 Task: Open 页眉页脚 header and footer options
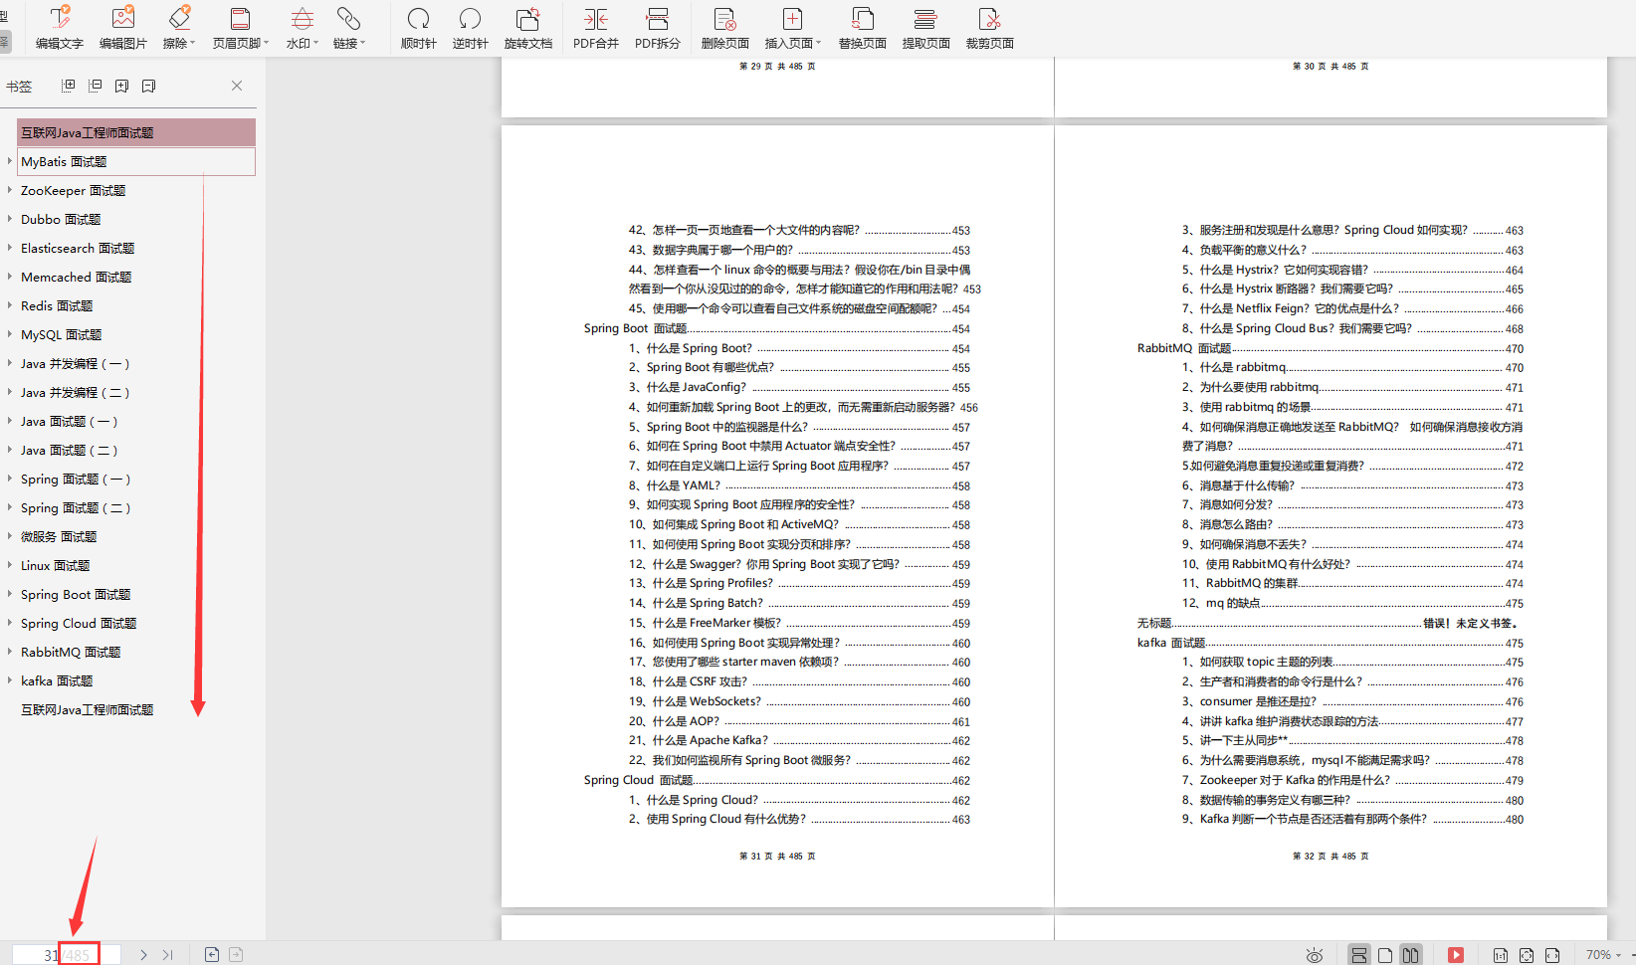(x=241, y=28)
